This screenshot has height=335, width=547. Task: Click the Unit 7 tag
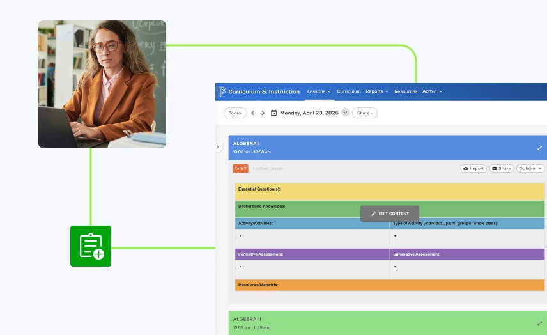point(241,168)
